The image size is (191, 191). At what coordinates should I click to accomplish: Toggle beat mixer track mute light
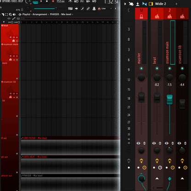click(157, 68)
